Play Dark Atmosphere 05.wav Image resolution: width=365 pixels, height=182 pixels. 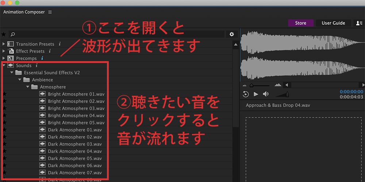(75, 159)
